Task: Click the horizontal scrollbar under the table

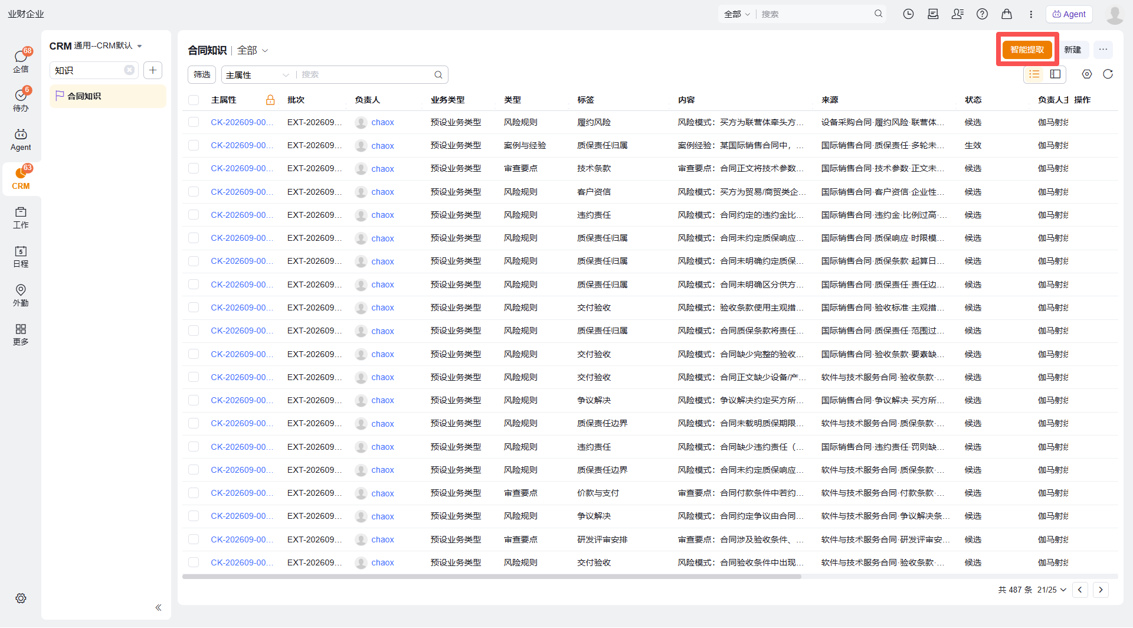Action: click(492, 577)
